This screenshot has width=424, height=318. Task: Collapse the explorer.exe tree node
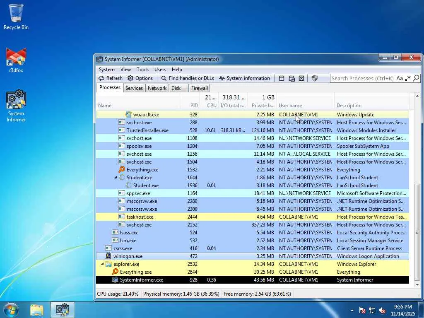[x=103, y=264]
